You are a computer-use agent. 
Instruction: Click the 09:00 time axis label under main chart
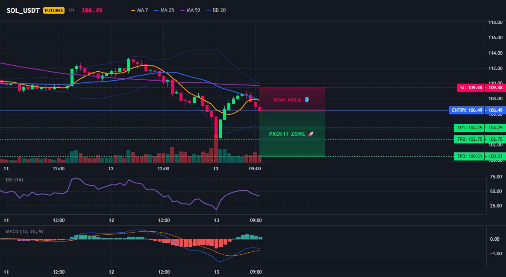tap(255, 168)
